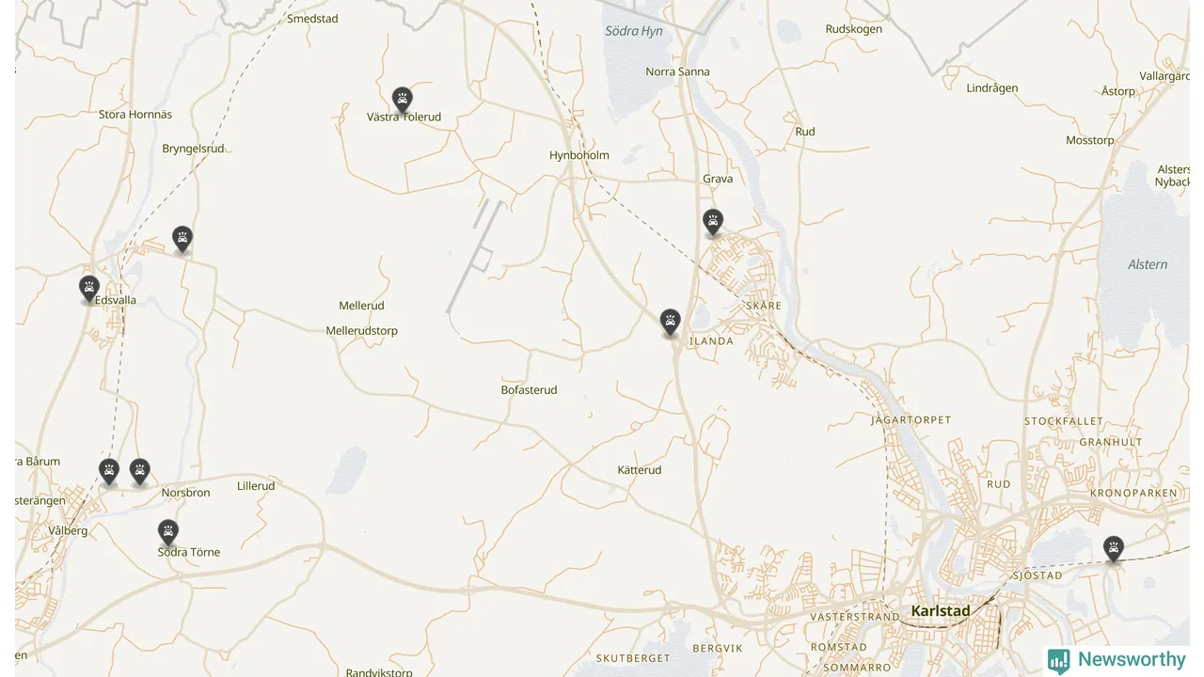The width and height of the screenshot is (1204, 677).
Task: Click the Kronoparken district label
Action: pyautogui.click(x=1133, y=493)
